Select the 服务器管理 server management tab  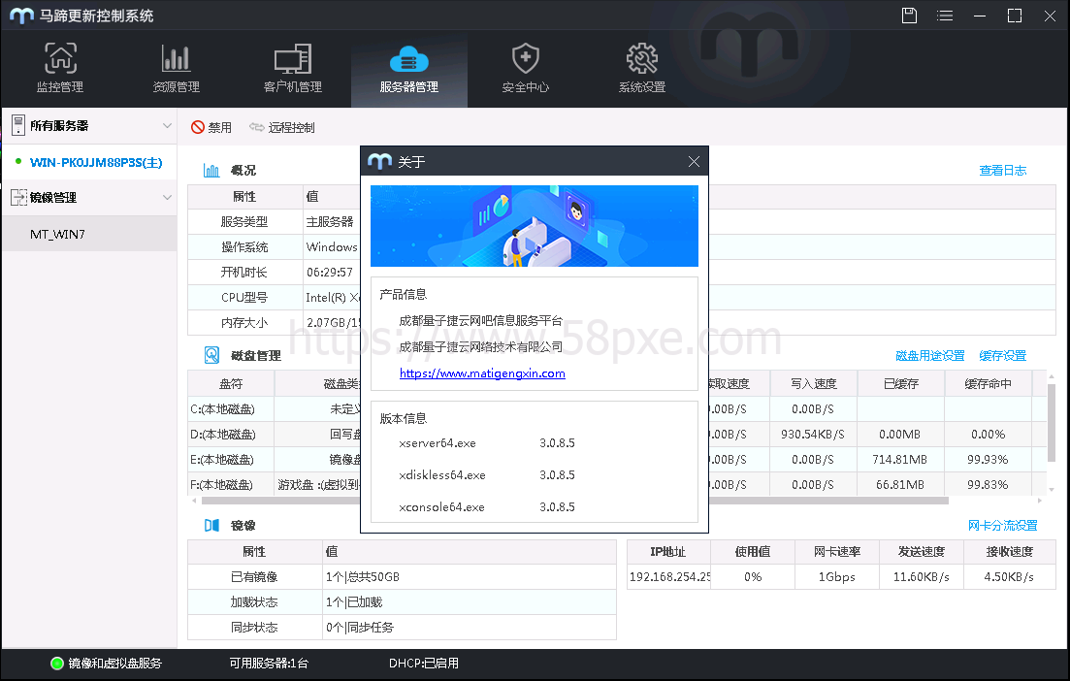408,68
